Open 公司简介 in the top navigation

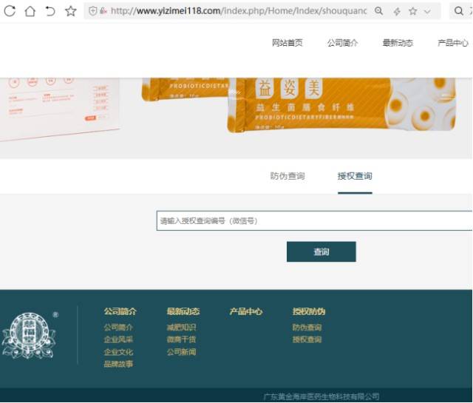coord(343,43)
